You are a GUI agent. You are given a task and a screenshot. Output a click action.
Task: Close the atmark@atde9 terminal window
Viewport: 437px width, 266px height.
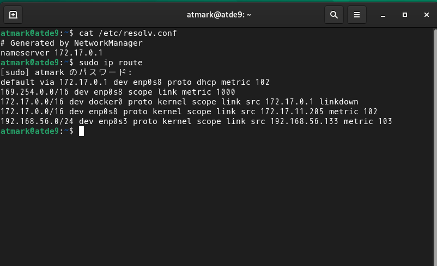coord(427,15)
